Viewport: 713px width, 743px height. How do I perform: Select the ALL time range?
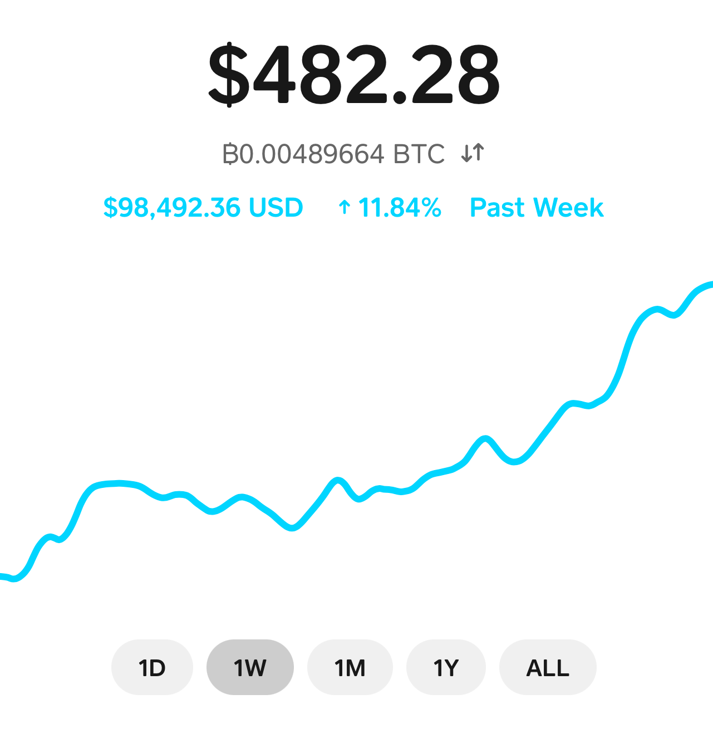548,667
